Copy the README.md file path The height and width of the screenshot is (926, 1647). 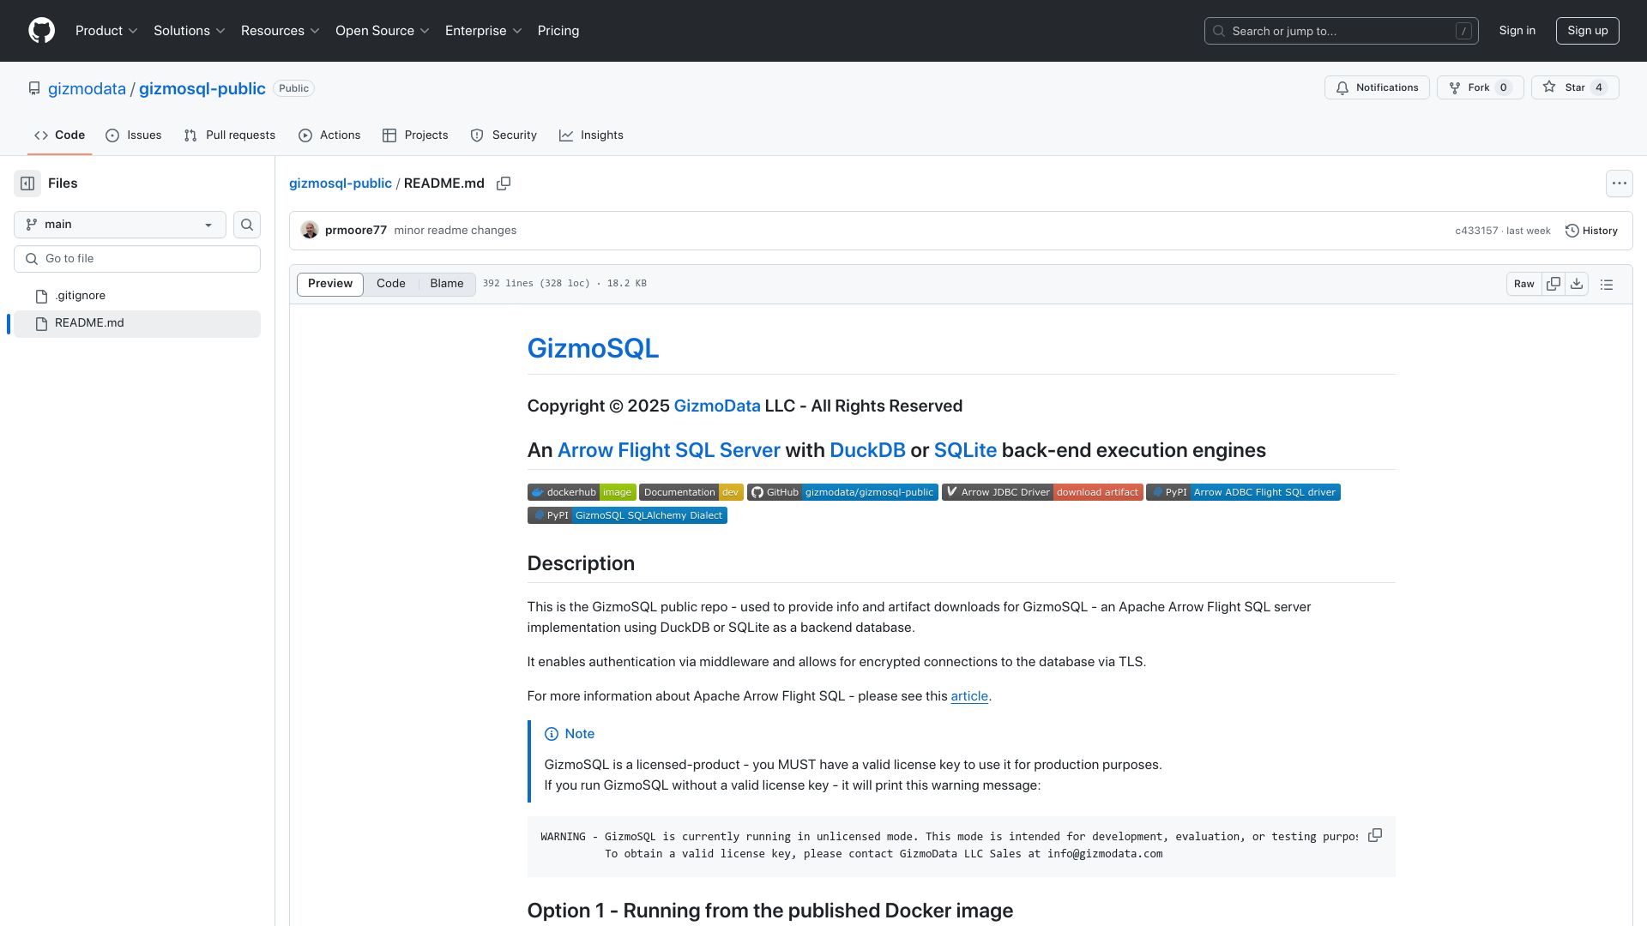(504, 183)
